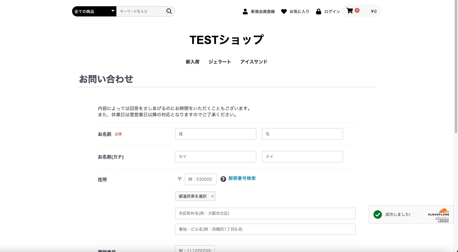Focus the phone number field
The image size is (458, 252).
(195, 249)
